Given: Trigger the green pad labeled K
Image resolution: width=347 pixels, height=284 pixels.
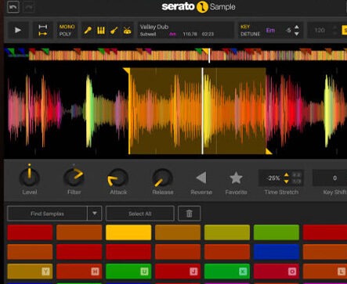Looking at the screenshot, I should (227, 271).
